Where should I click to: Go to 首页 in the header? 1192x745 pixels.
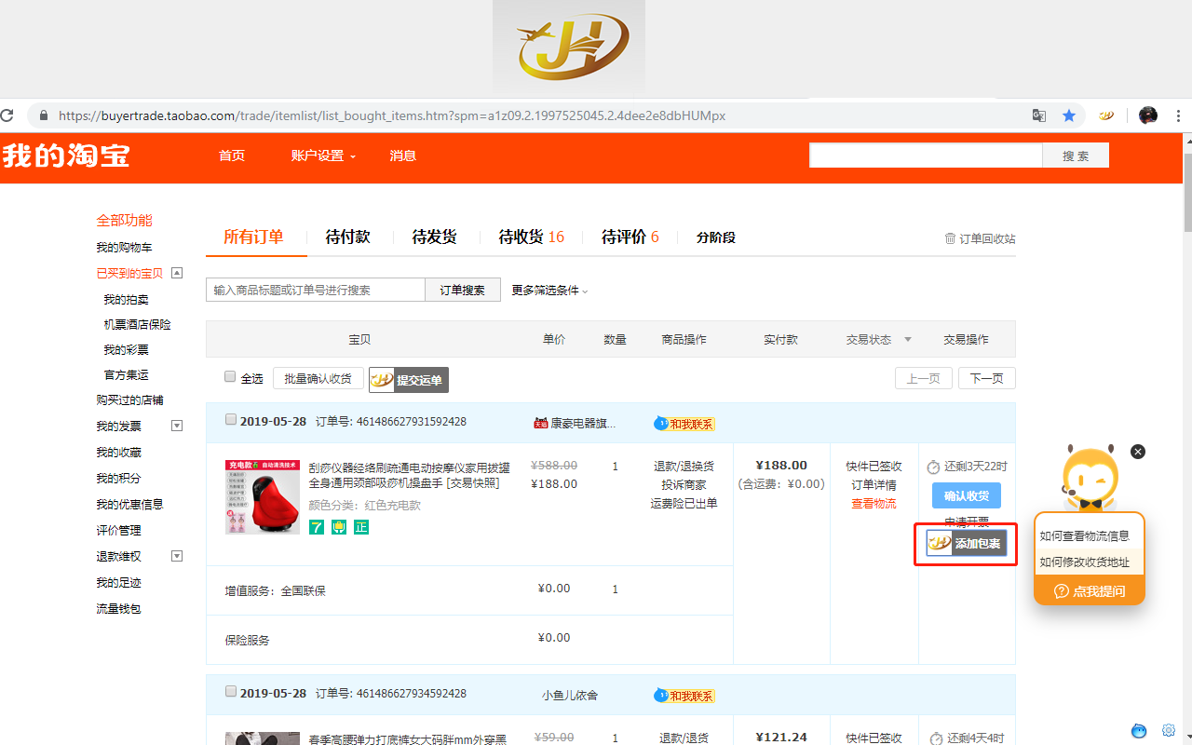point(232,156)
